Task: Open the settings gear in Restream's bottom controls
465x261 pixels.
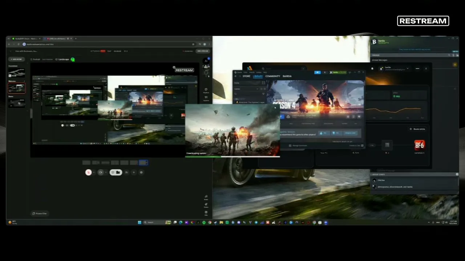Action: pyautogui.click(x=141, y=173)
